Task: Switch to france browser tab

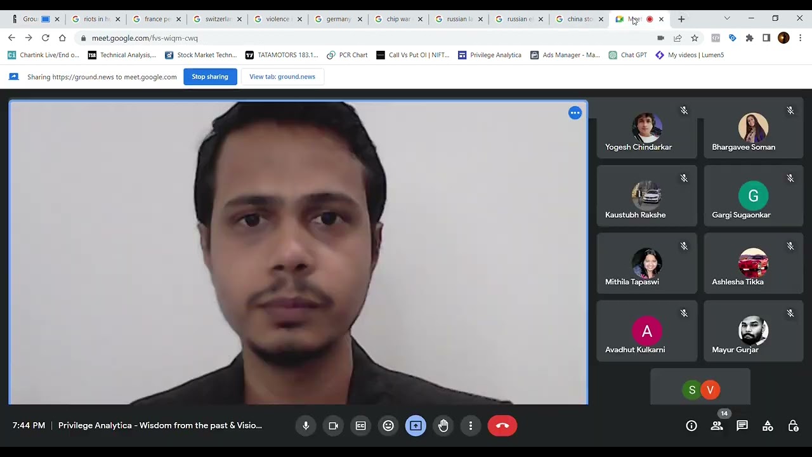Action: (157, 19)
